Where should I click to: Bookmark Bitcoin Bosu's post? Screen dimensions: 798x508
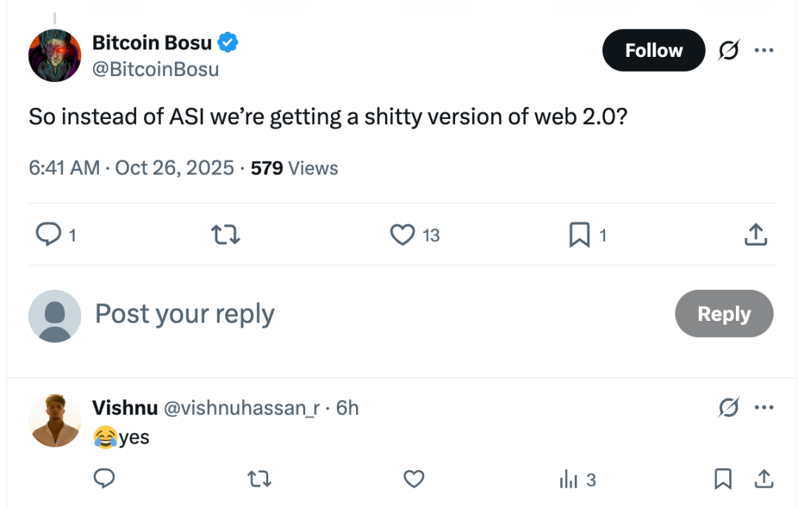point(579,235)
